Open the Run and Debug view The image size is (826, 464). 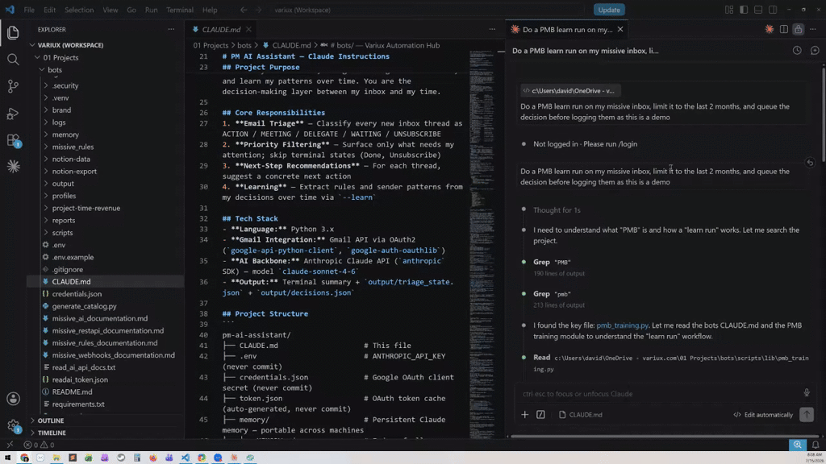(13, 113)
